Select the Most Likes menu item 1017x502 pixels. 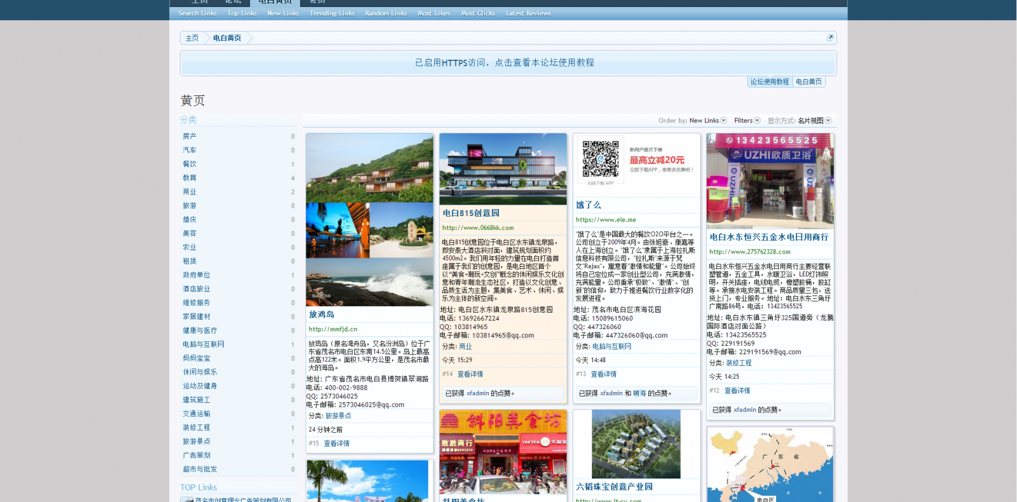tap(433, 13)
